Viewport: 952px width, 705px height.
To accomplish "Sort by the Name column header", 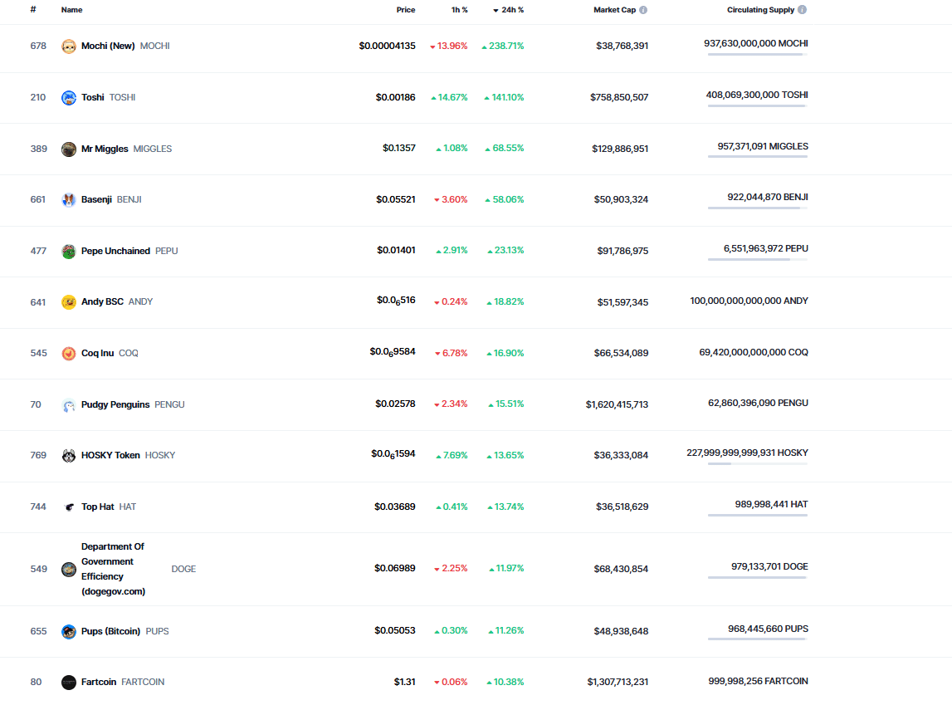I will [x=71, y=10].
